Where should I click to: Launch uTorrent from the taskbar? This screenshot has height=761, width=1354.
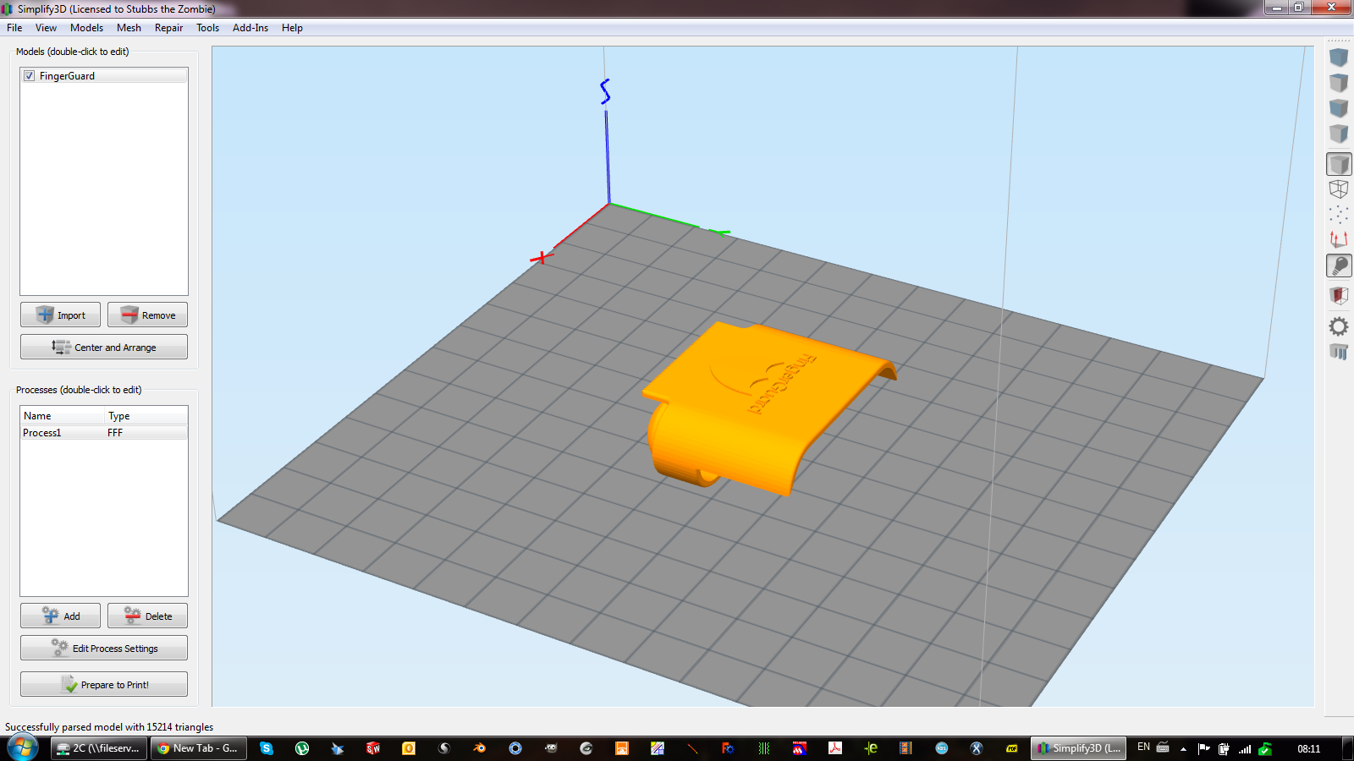click(302, 748)
